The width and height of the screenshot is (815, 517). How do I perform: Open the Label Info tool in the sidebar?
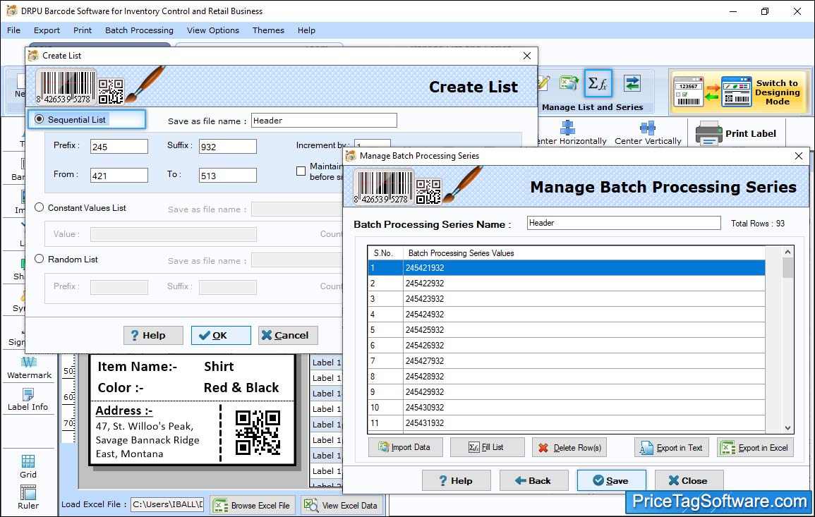tap(28, 400)
